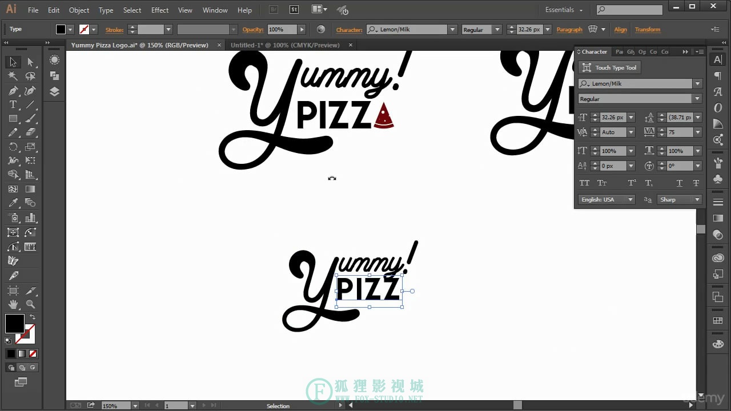Select the Eraser tool
Image resolution: width=731 pixels, height=411 pixels.
click(30, 132)
